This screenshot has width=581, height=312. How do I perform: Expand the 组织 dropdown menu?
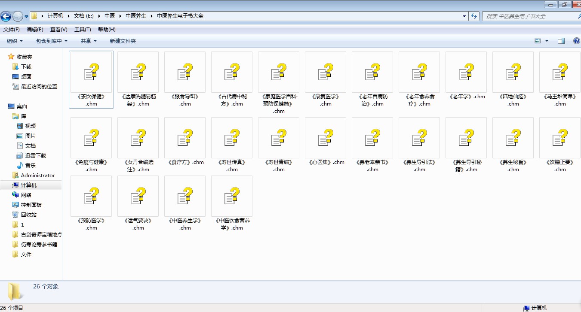point(15,41)
